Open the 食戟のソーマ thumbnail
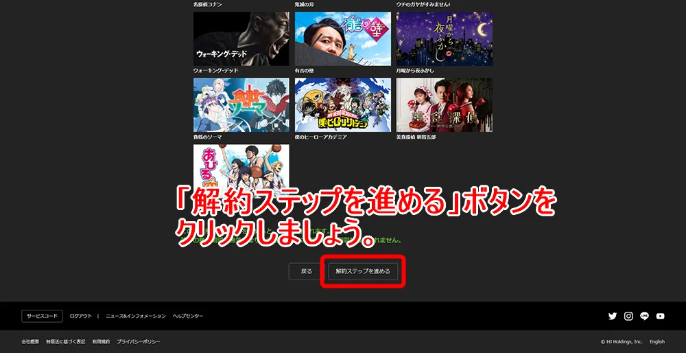 click(x=241, y=105)
